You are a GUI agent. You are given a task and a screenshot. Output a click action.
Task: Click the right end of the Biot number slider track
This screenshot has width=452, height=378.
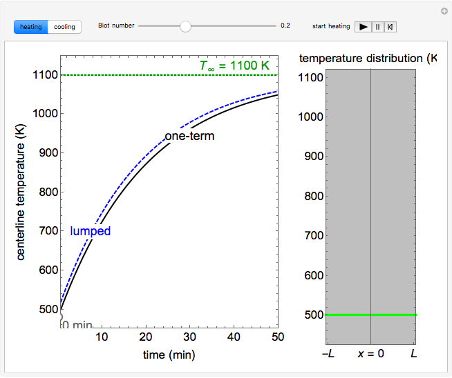(x=274, y=26)
